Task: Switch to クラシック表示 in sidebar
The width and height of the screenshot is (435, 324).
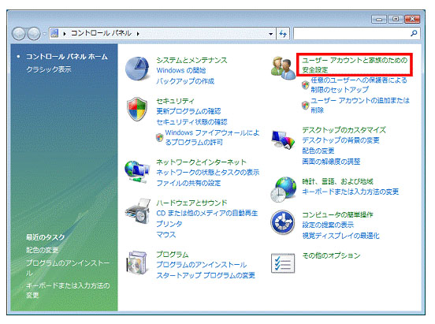Action: [49, 69]
